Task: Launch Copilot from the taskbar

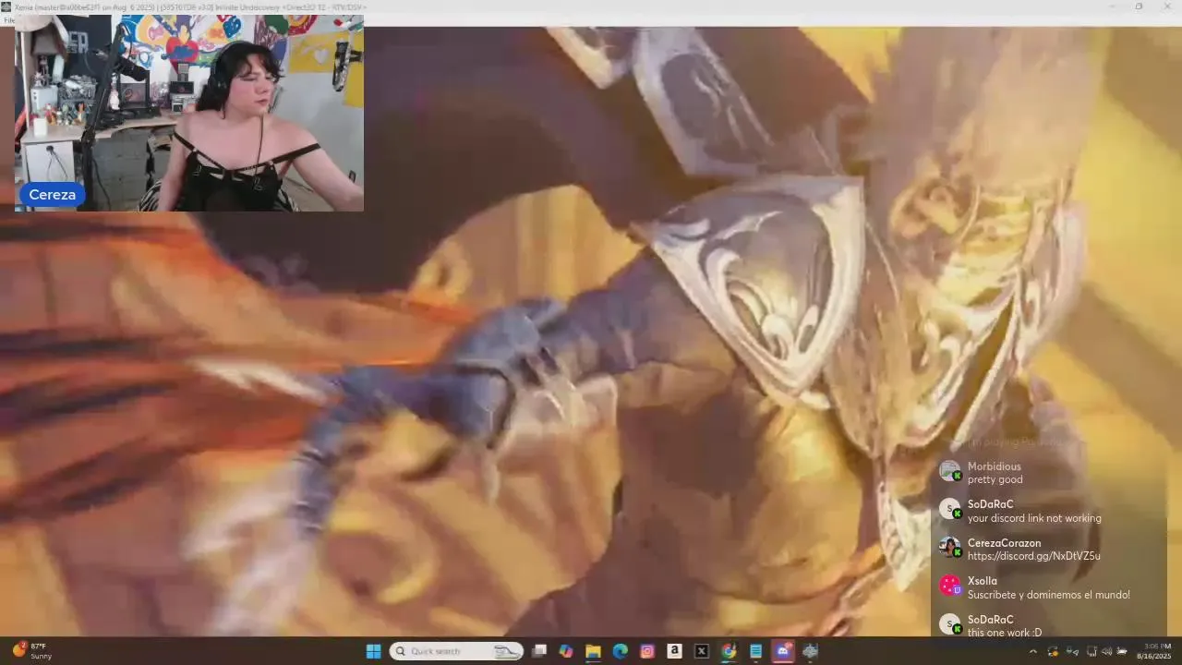Action: [566, 651]
